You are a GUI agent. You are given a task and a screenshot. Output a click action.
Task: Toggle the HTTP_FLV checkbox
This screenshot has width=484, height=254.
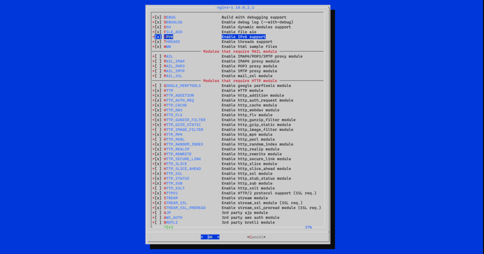point(158,115)
